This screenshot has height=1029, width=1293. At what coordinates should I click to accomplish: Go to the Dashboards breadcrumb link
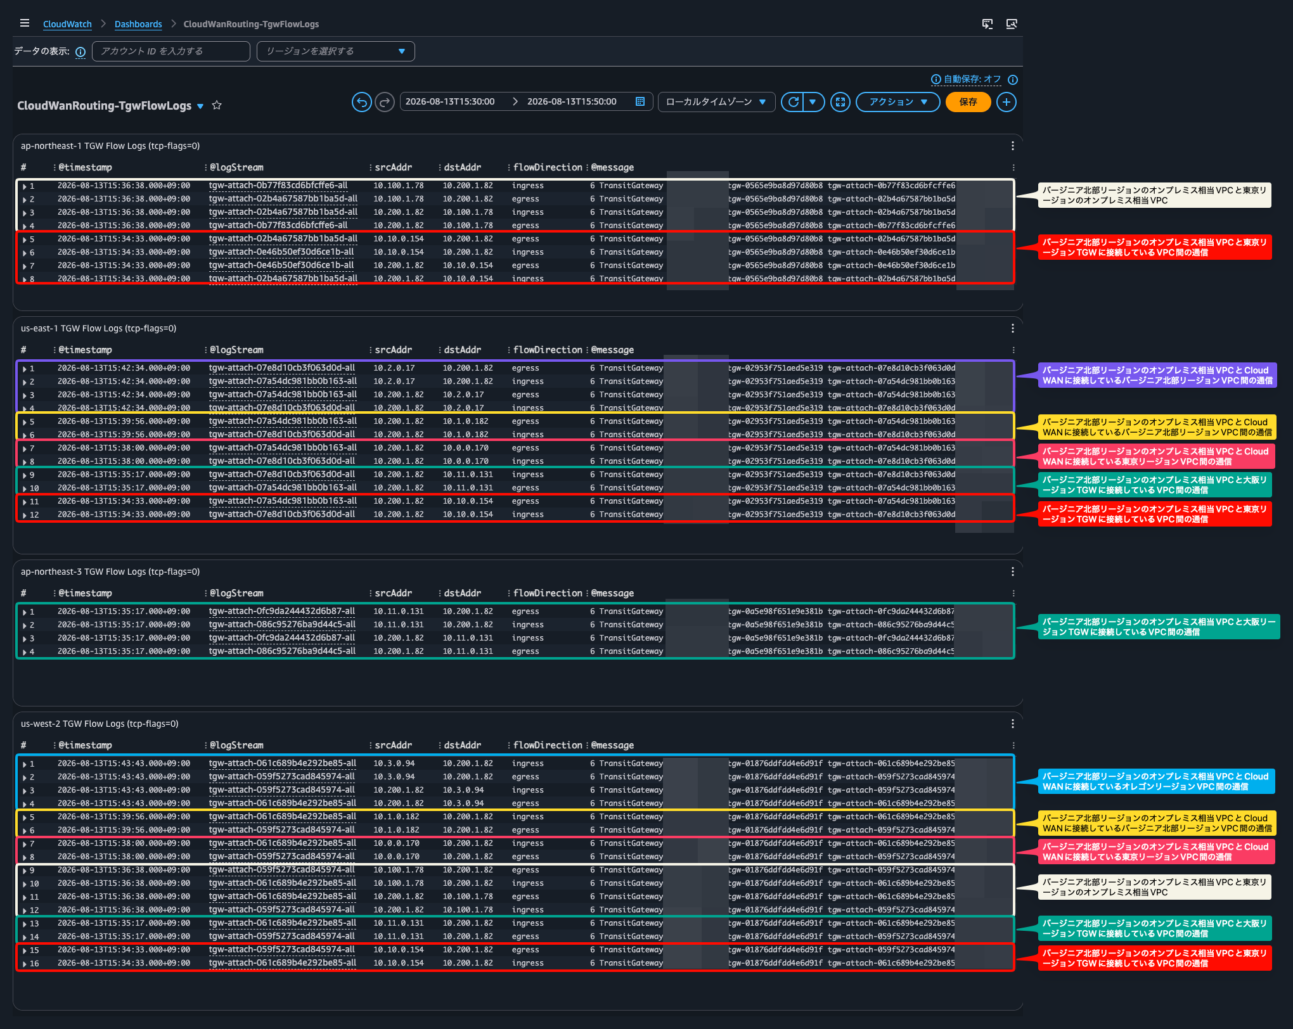tap(138, 24)
